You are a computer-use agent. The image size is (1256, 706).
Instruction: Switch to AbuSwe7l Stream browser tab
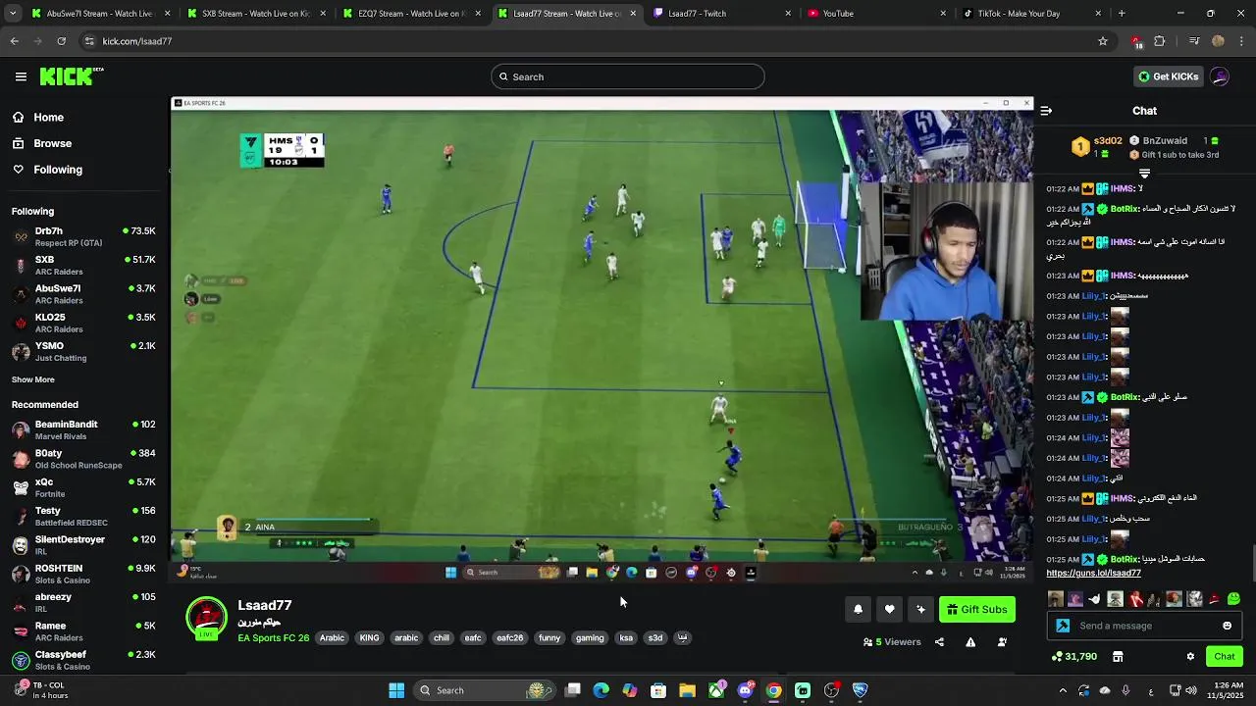click(100, 14)
